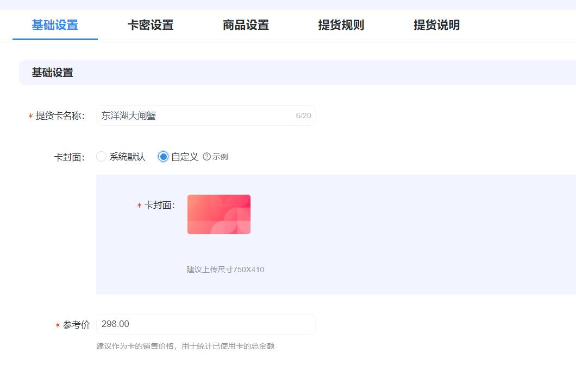
Task: Focus the 参考价 field showing 298.00
Action: pos(205,324)
